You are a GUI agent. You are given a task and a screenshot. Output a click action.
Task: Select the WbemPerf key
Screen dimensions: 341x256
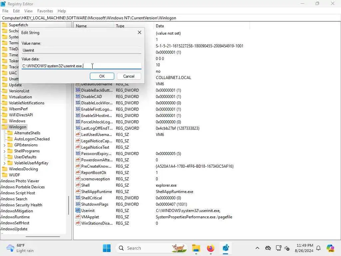(18, 109)
